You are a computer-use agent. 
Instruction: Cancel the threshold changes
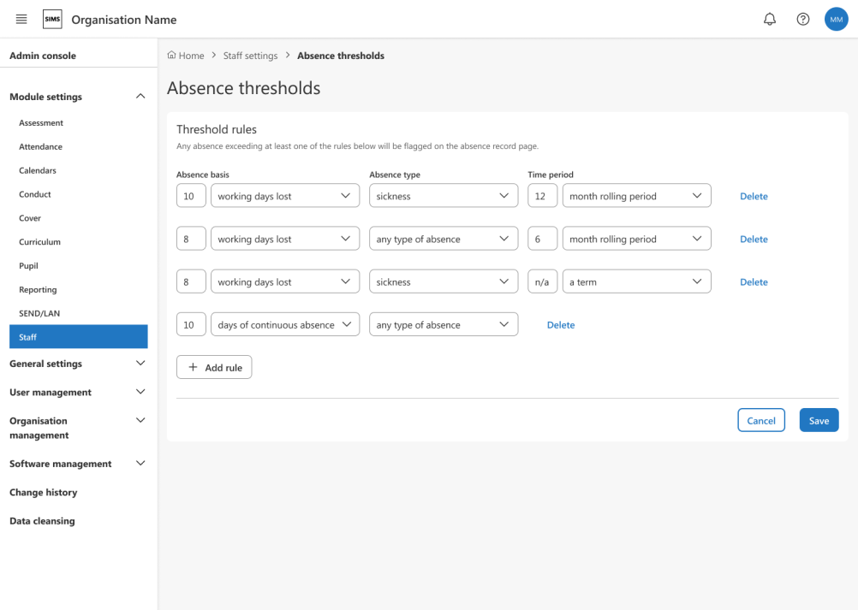pos(760,421)
